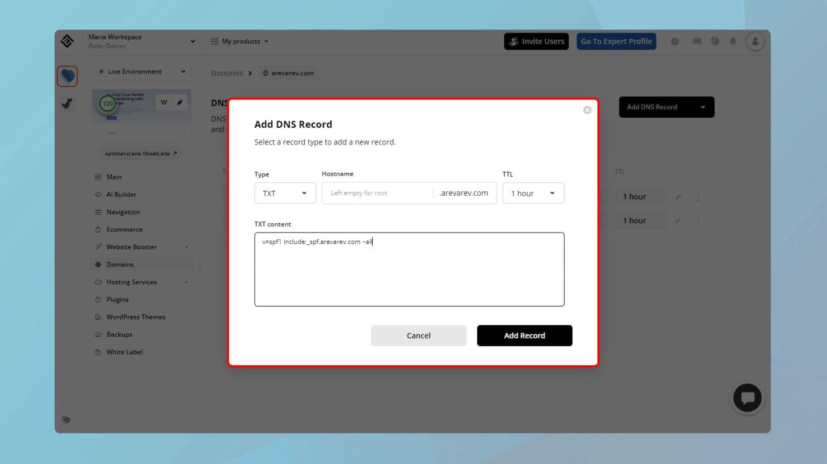This screenshot has width=827, height=464.
Task: Open the TTL 1 hour dropdown
Action: pyautogui.click(x=533, y=193)
